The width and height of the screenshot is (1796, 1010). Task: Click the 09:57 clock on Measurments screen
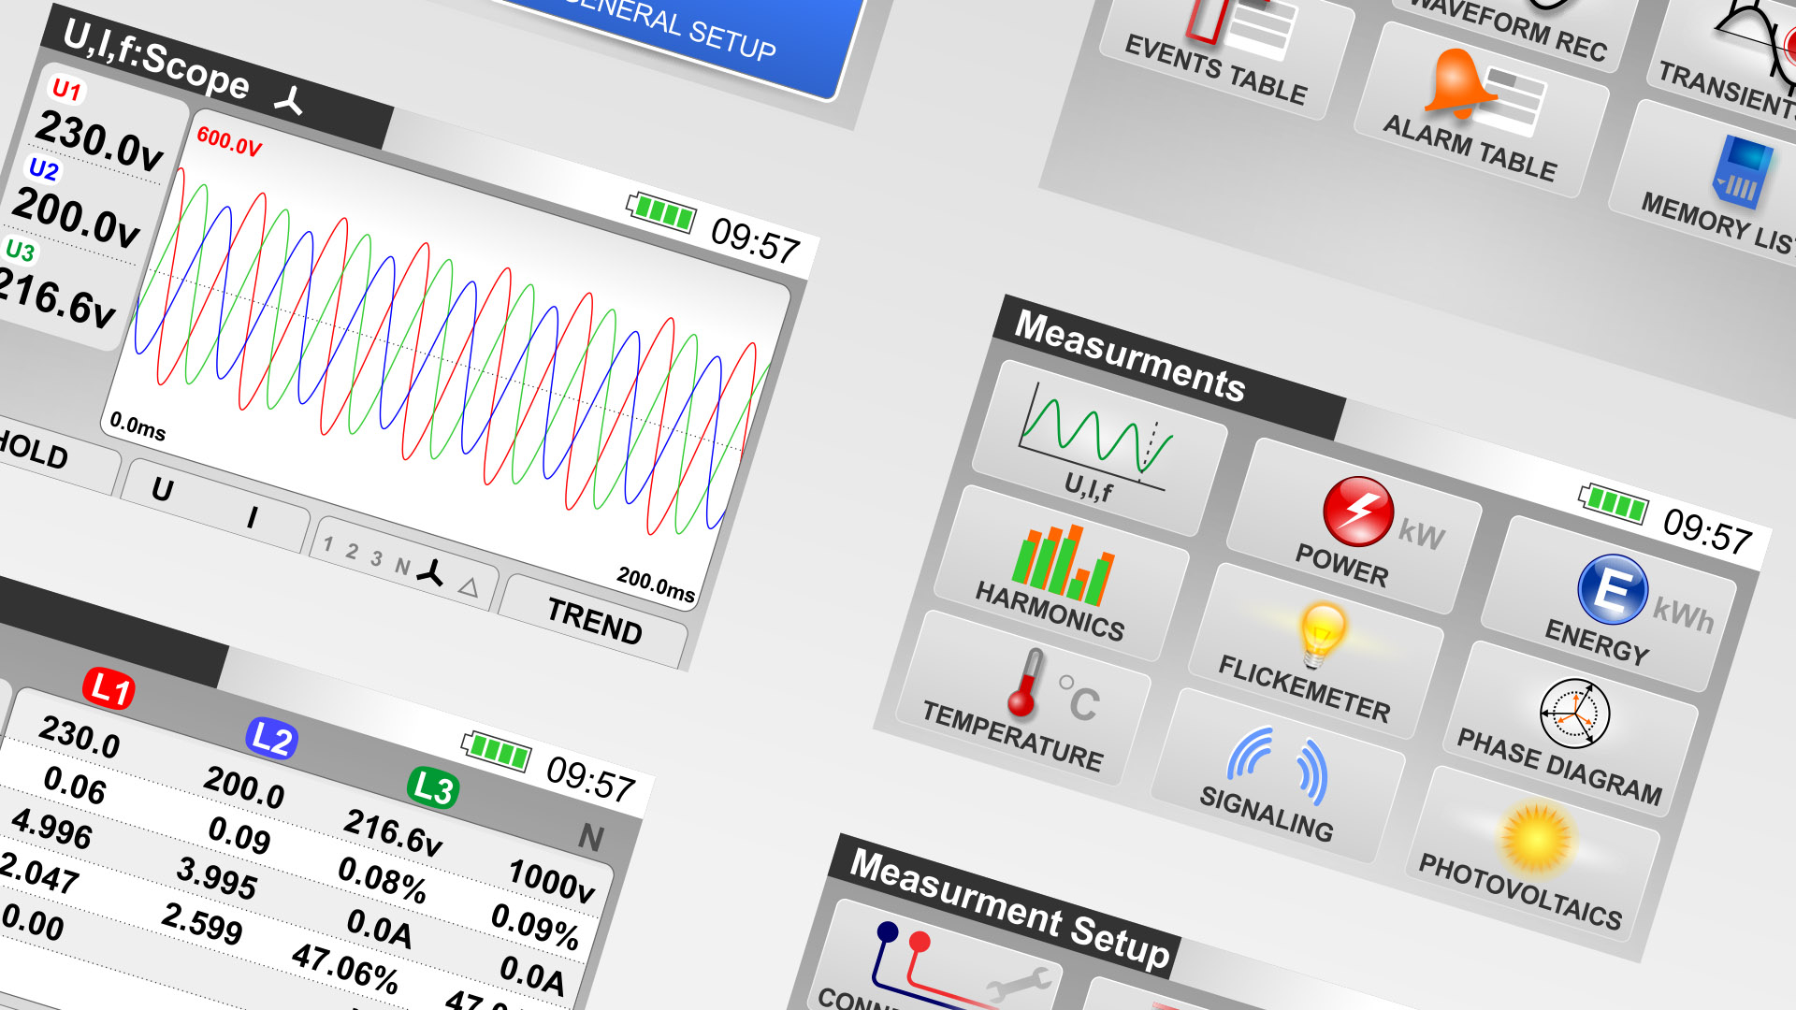[1708, 532]
